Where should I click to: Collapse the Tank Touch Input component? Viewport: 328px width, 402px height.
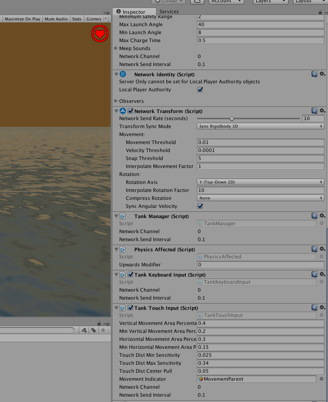116,308
